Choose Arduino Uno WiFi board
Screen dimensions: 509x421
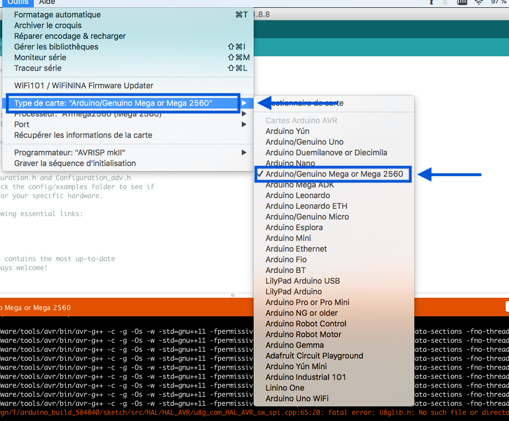tap(334, 398)
